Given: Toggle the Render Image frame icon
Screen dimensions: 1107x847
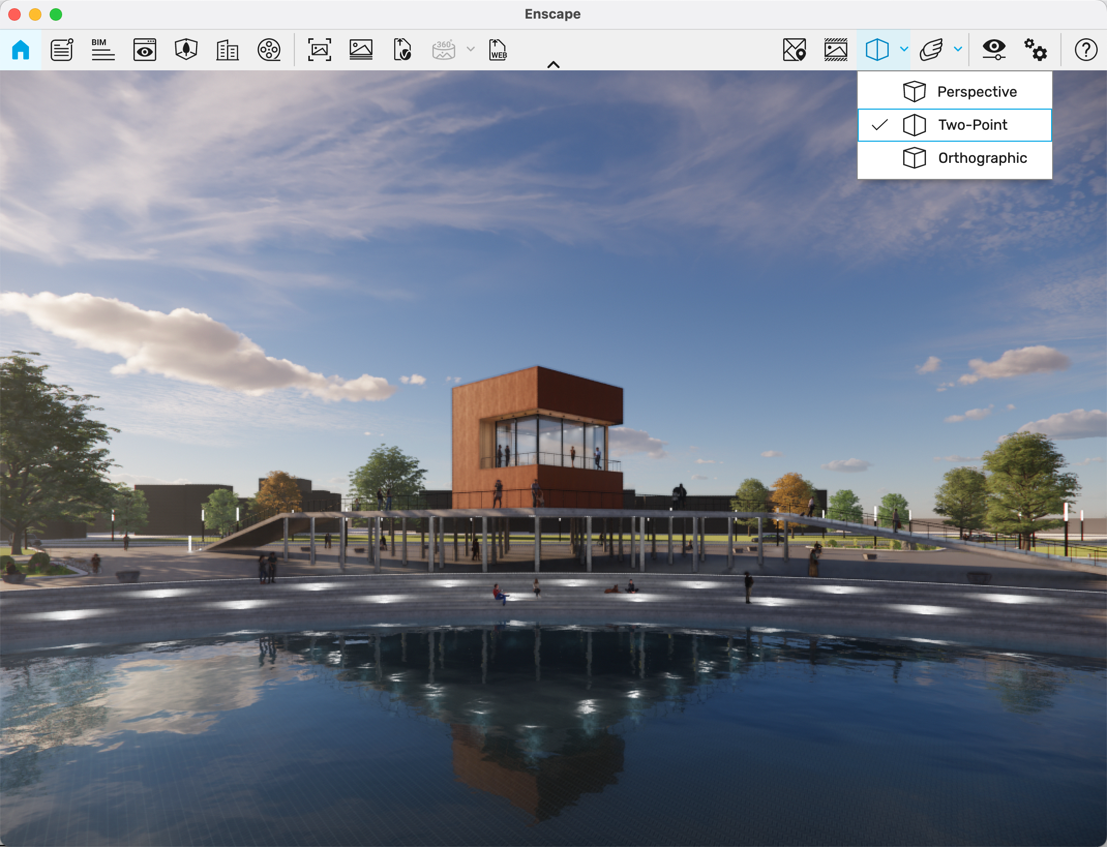Looking at the screenshot, I should point(836,50).
